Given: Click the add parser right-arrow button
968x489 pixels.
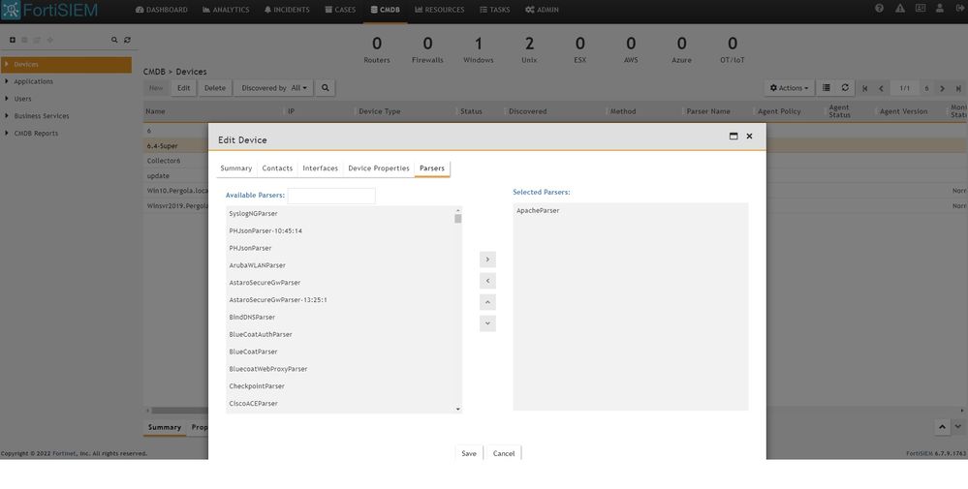Looking at the screenshot, I should point(487,260).
